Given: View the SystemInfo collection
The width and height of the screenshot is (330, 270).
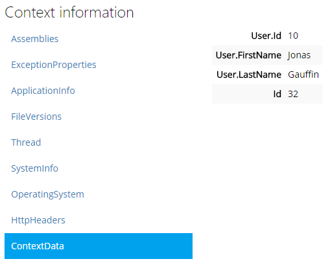Looking at the screenshot, I should click(x=34, y=168).
